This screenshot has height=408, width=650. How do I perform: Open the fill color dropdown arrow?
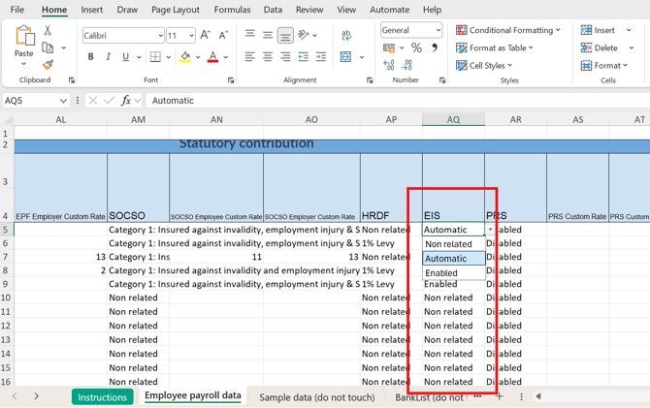coord(198,57)
